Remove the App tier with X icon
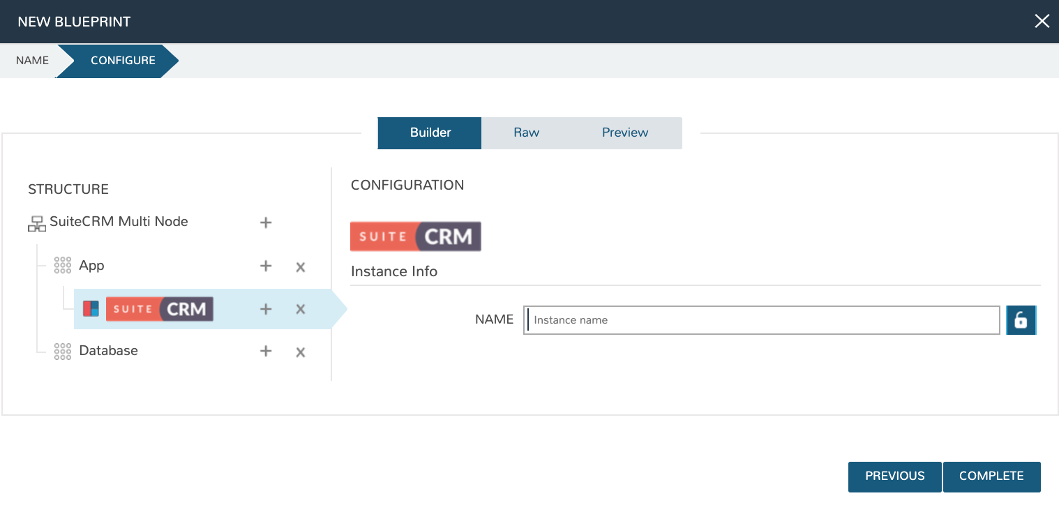Viewport: 1059px width, 512px height. point(301,267)
